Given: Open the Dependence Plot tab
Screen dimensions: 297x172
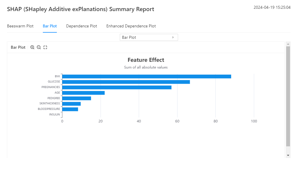Looking at the screenshot, I should [x=82, y=26].
